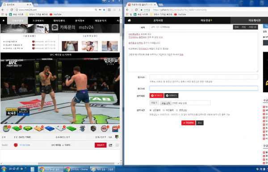Open the StarCraft category icon
Image resolution: width=268 pixels, height=172 pixels.
point(82,128)
